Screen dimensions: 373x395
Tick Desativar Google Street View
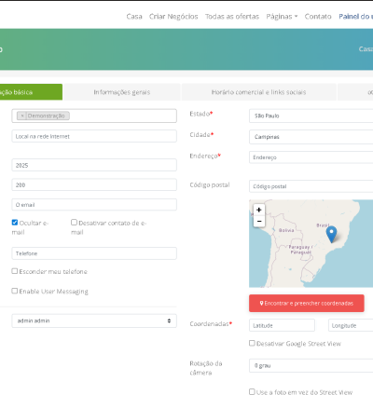(252, 343)
